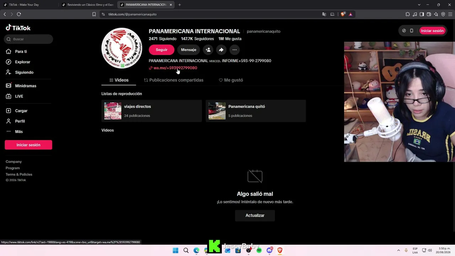455x256 pixels.
Task: Click the install app icon in address bar
Action: [x=332, y=14]
